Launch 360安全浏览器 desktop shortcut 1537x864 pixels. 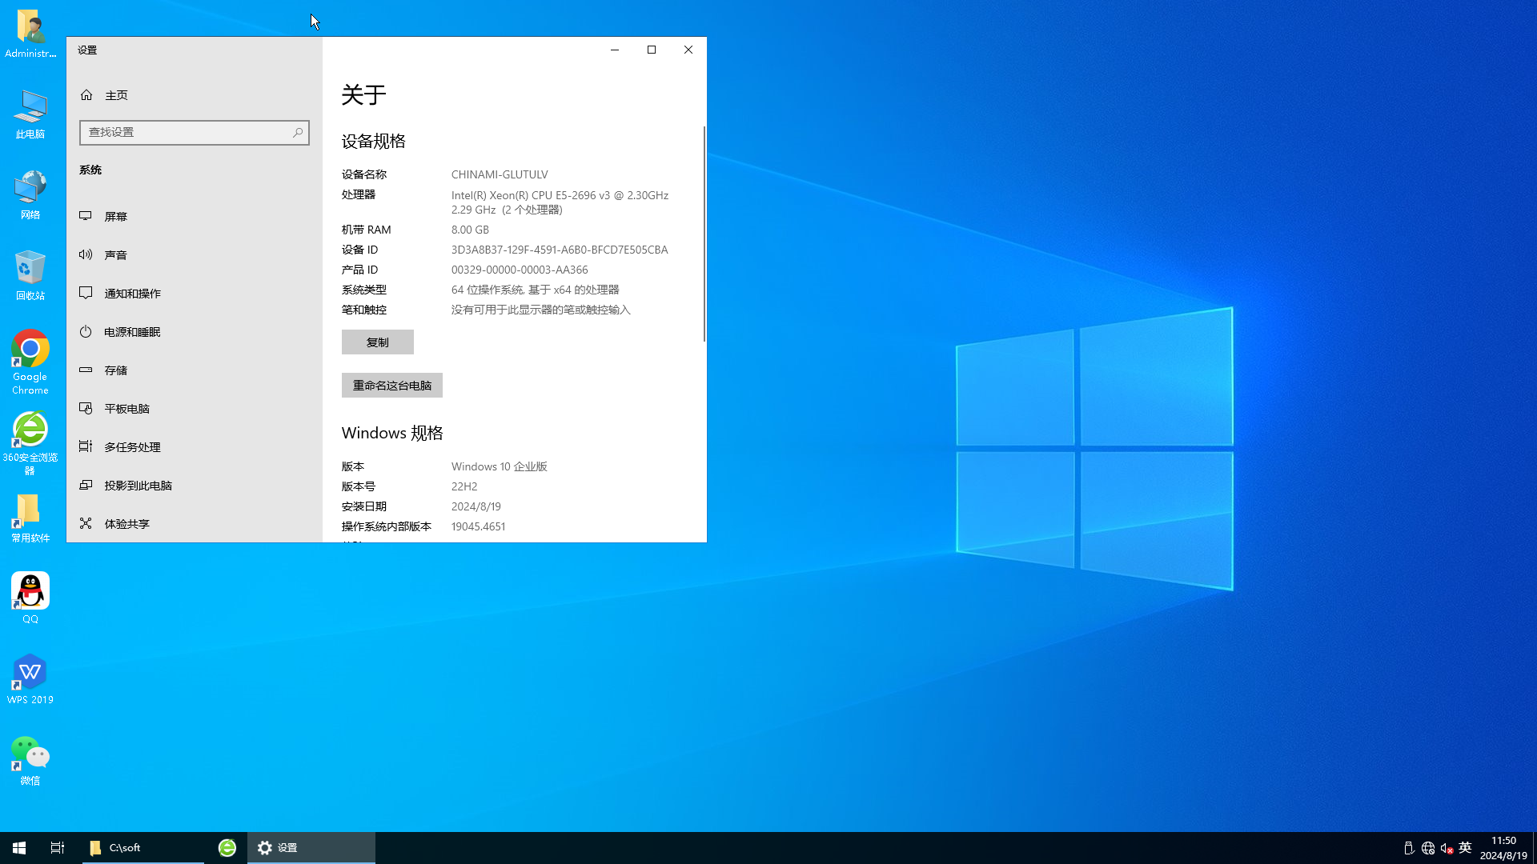click(30, 442)
